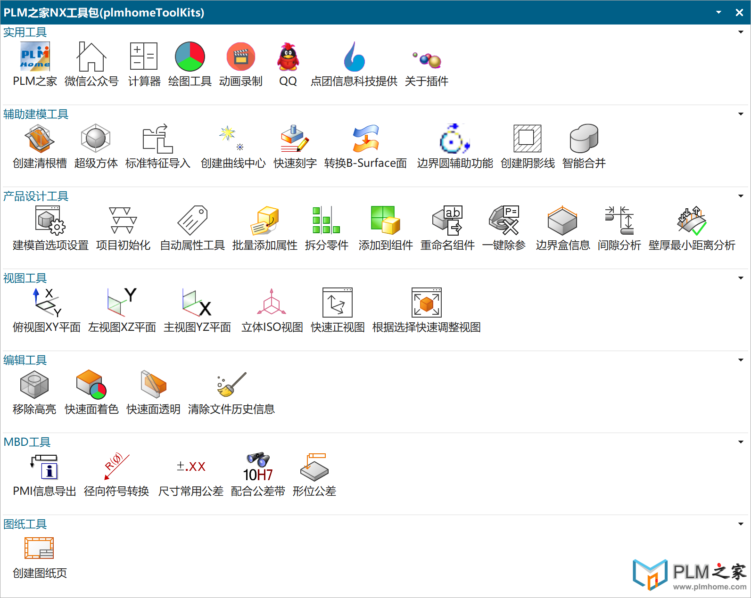Close the plmhomeToolKits panel
This screenshot has height=598, width=751.
739,13
